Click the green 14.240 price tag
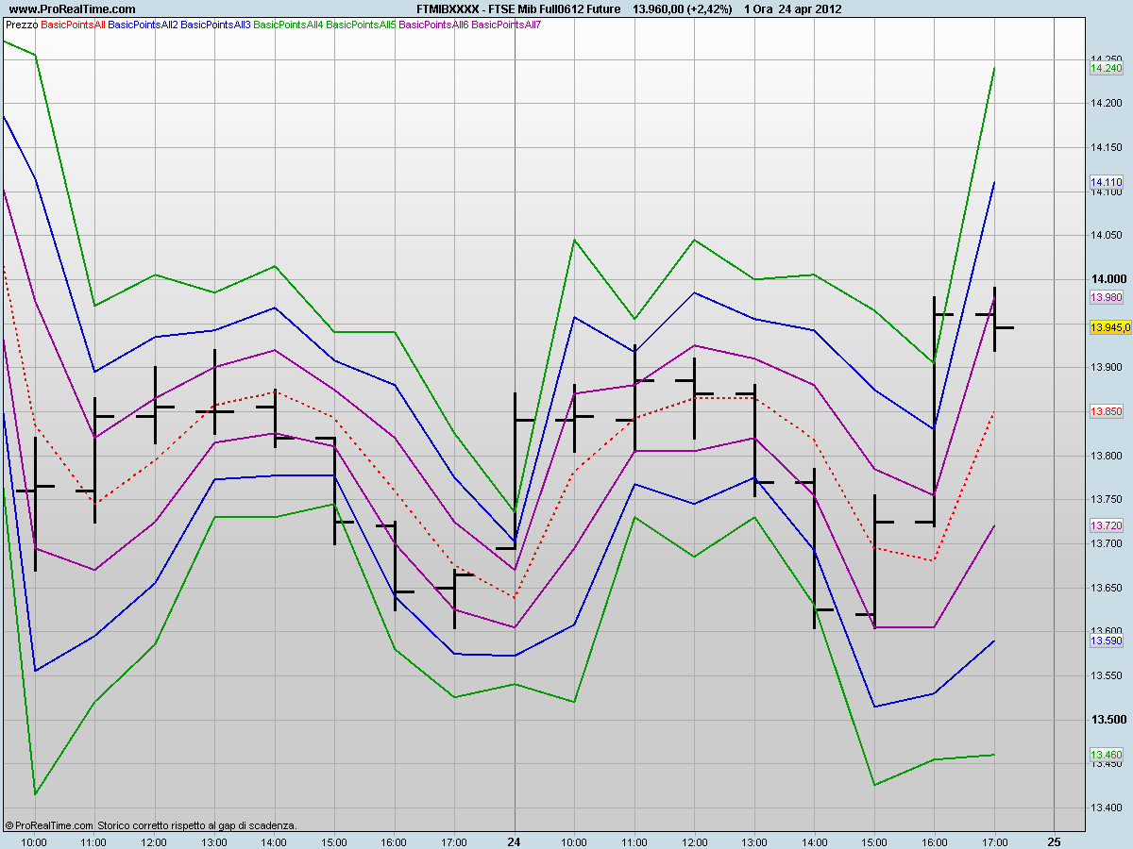The height and width of the screenshot is (849, 1133). point(1106,68)
